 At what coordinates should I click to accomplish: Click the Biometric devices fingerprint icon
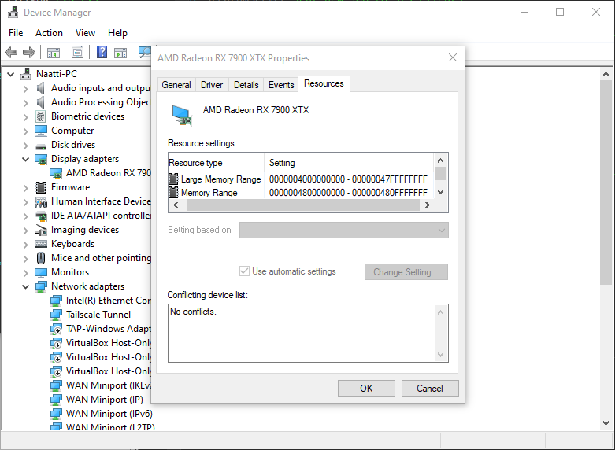[40, 116]
